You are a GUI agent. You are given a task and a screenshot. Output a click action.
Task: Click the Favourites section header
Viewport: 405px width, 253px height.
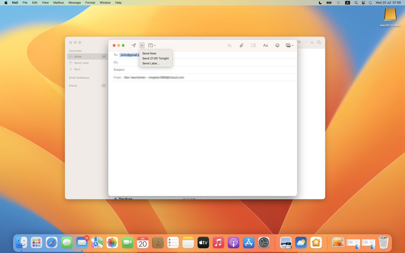75,51
